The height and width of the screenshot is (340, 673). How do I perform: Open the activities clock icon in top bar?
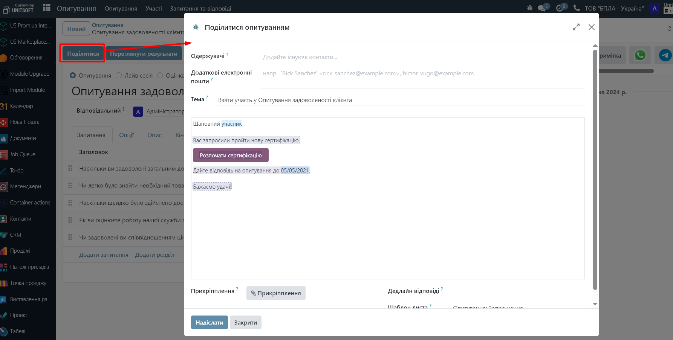pos(560,8)
